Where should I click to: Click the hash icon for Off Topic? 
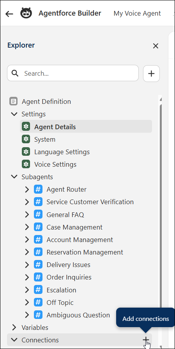tap(38, 302)
